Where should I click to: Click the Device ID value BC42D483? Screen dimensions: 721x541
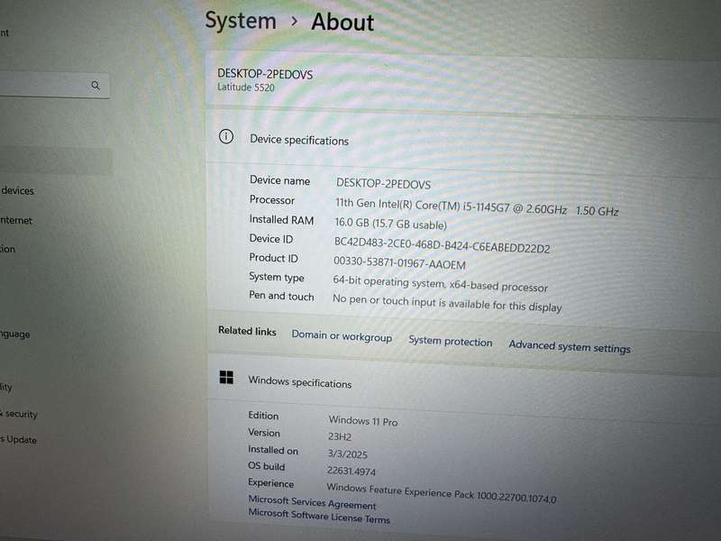442,244
